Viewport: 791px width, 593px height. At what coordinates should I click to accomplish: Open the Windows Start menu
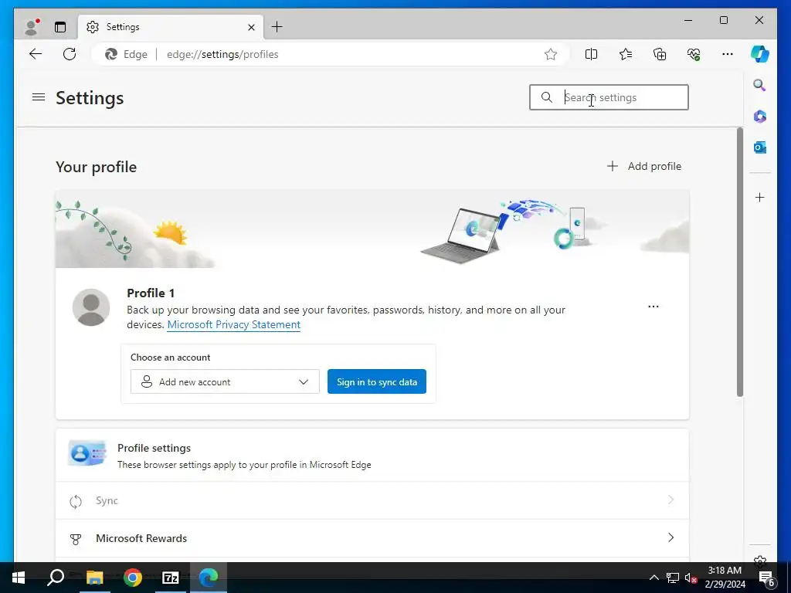point(19,578)
